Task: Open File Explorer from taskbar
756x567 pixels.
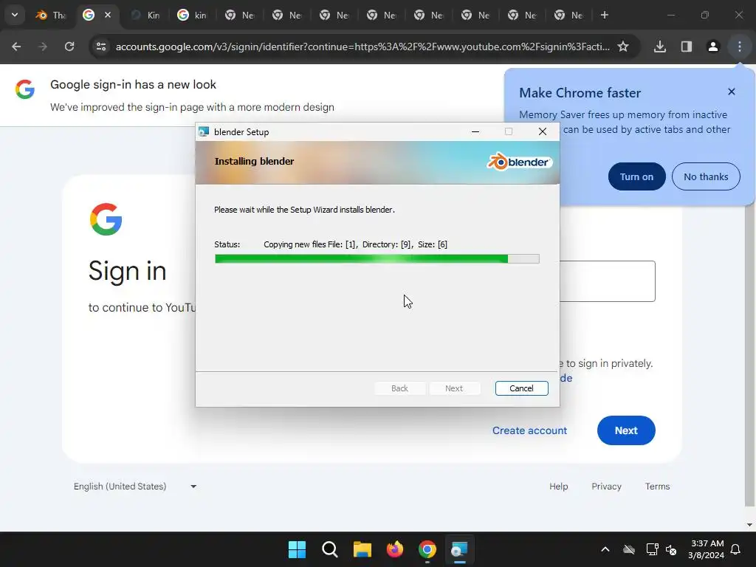Action: [362, 549]
